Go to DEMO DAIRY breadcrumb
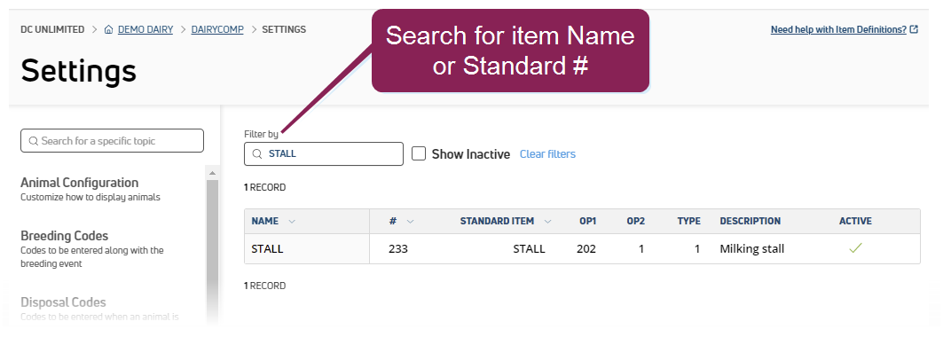This screenshot has width=951, height=337. click(145, 29)
